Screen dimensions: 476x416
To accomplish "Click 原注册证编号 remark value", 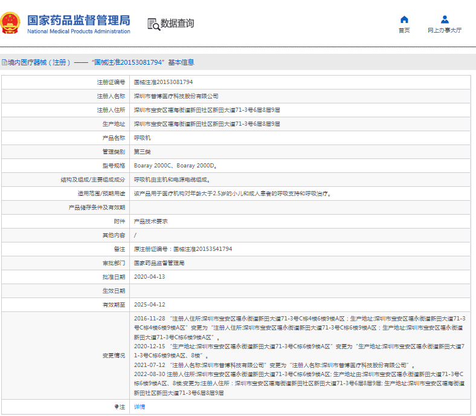I will (183, 249).
